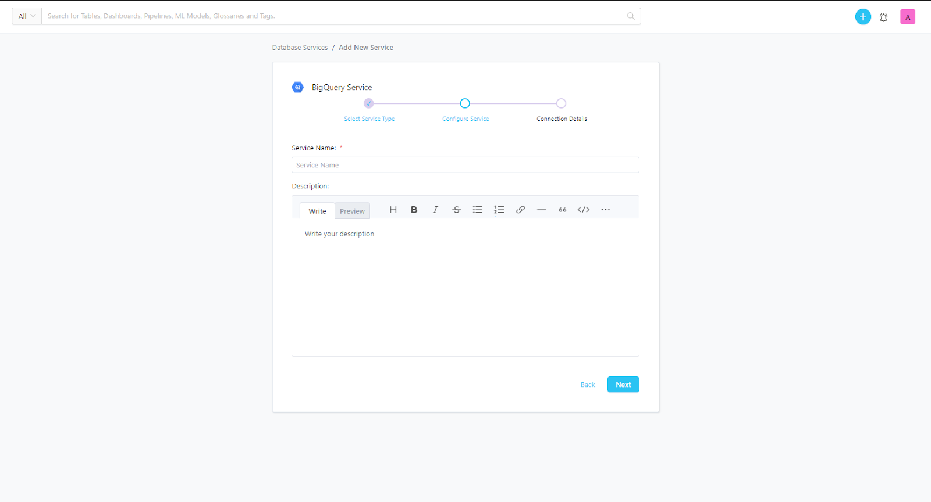Open the All search filter dropdown

27,16
